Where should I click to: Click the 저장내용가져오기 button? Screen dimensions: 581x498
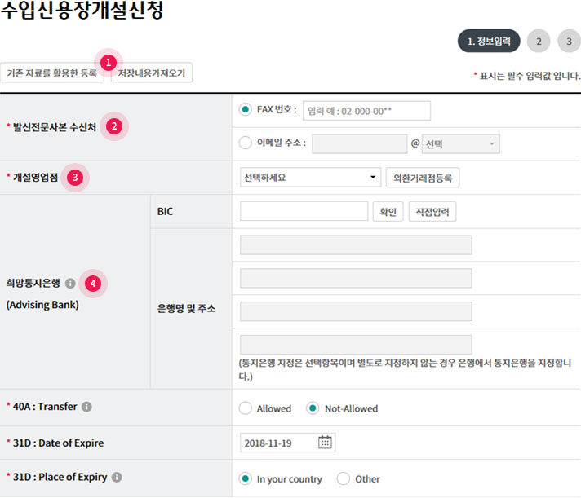152,73
